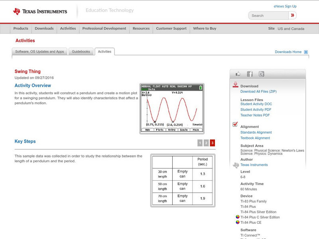Image resolution: width=319 pixels, height=239 pixels.
Task: Open Software, OS Updates and Apps tab
Action: [39, 52]
